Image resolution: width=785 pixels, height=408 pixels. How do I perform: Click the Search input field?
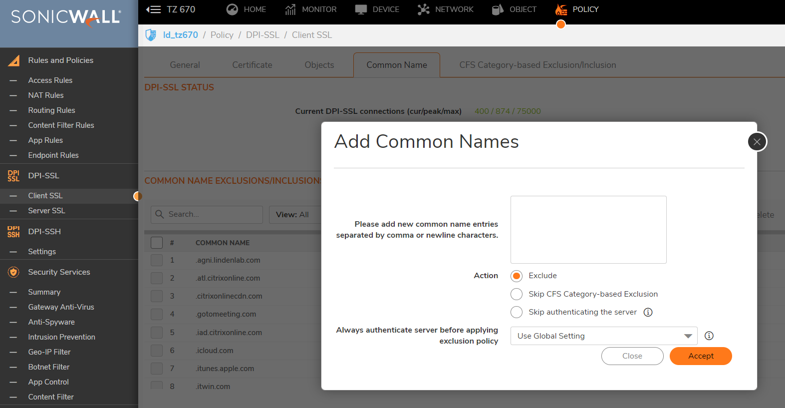[207, 215]
